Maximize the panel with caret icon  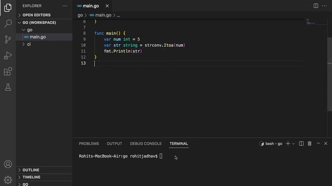pos(318,144)
